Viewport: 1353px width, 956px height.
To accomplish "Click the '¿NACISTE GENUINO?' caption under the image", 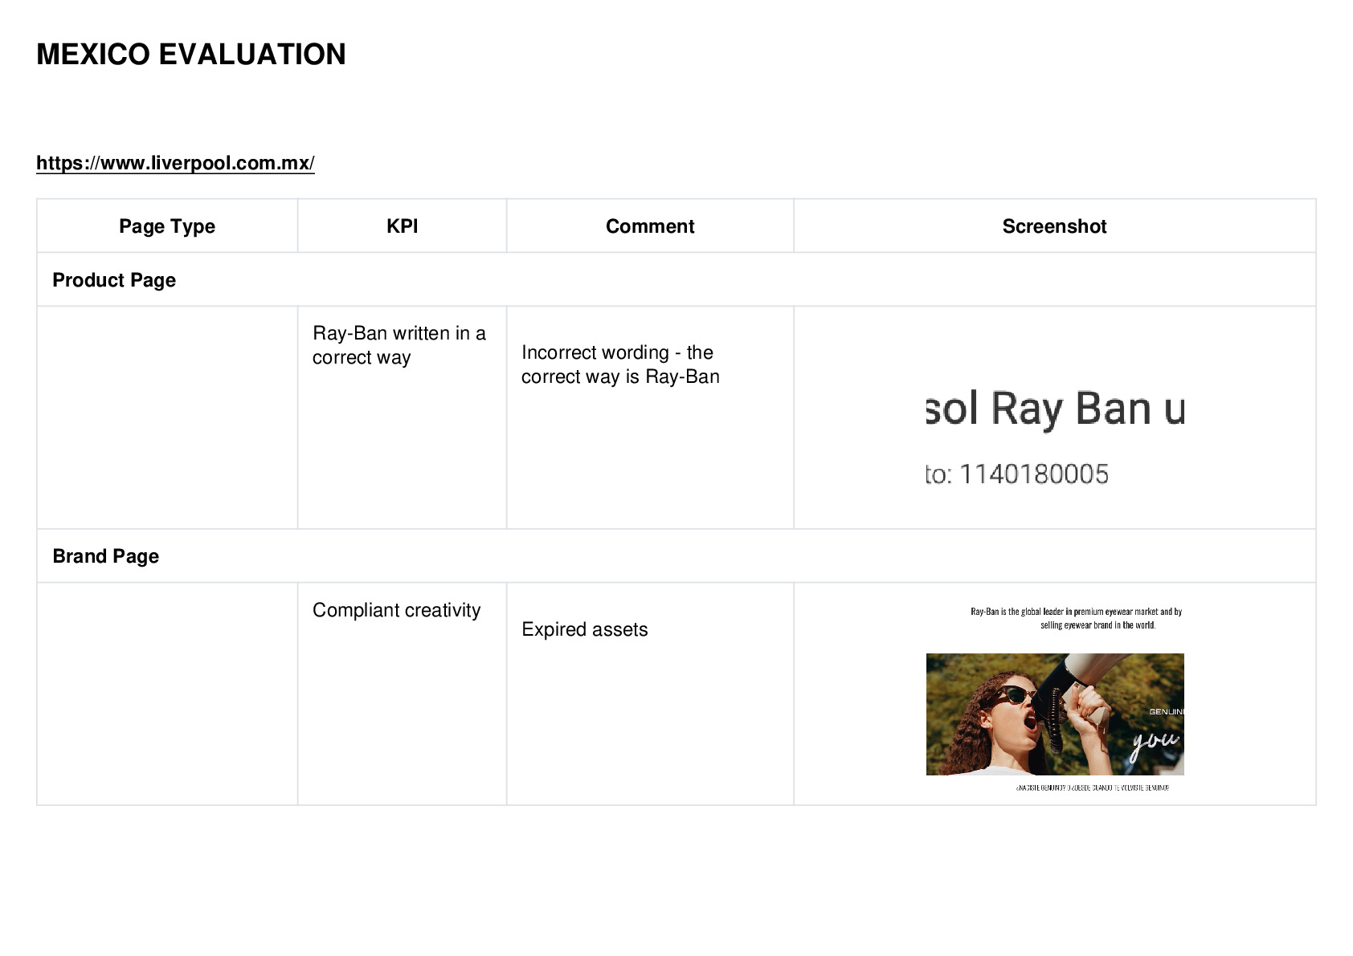I will 1093,787.
